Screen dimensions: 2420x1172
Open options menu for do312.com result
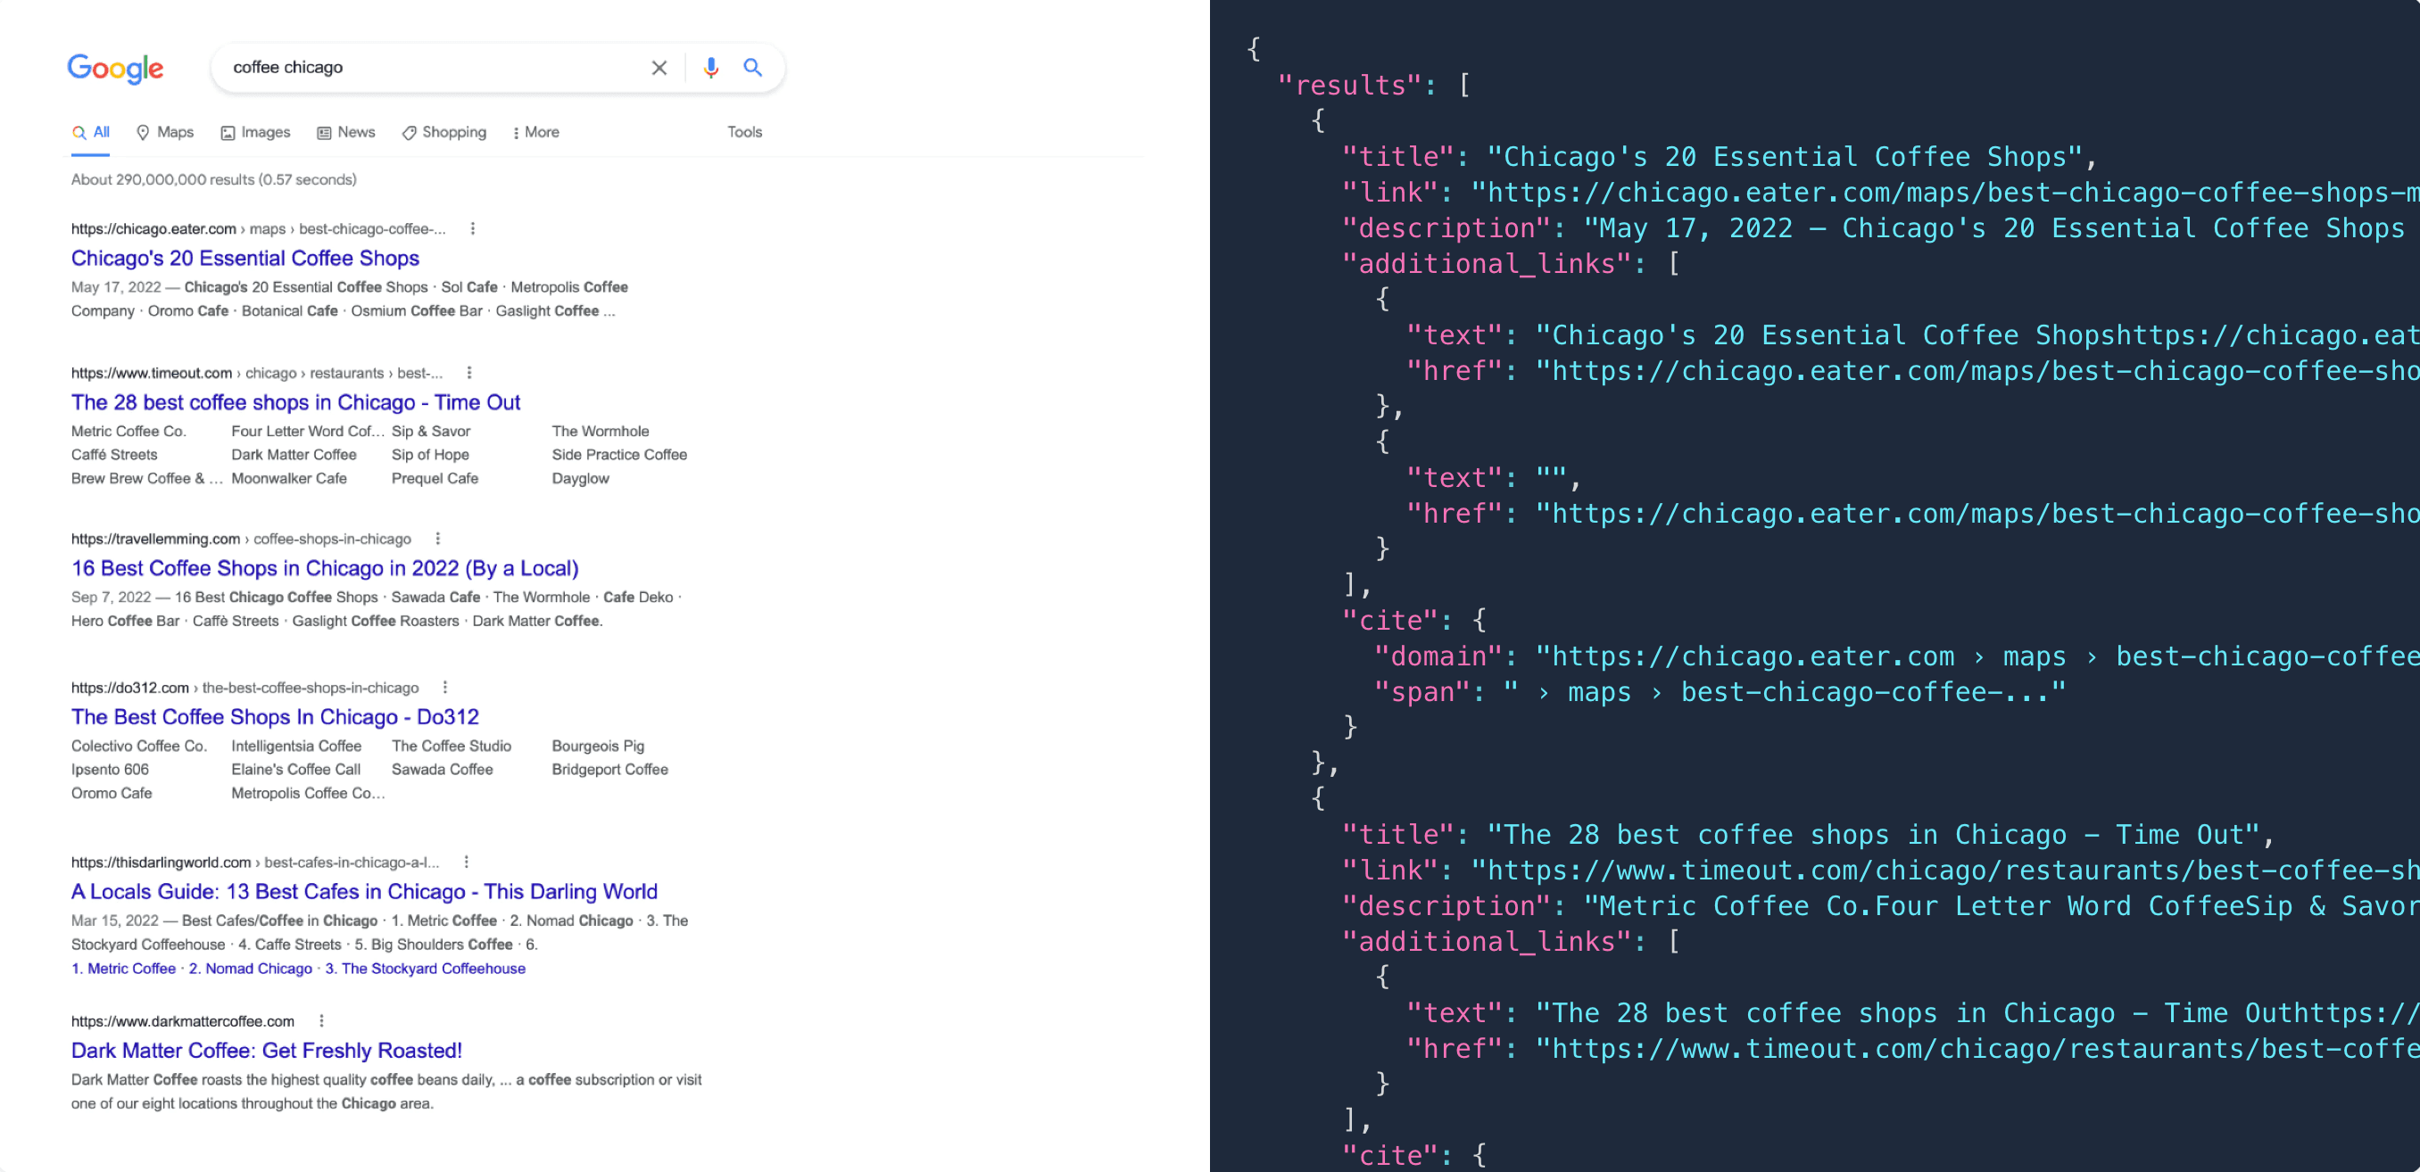click(x=445, y=688)
